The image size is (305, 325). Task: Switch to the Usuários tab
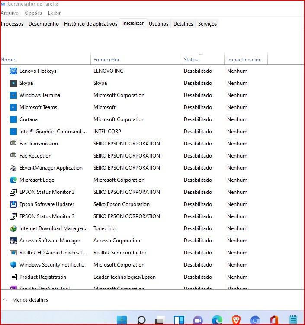(158, 24)
